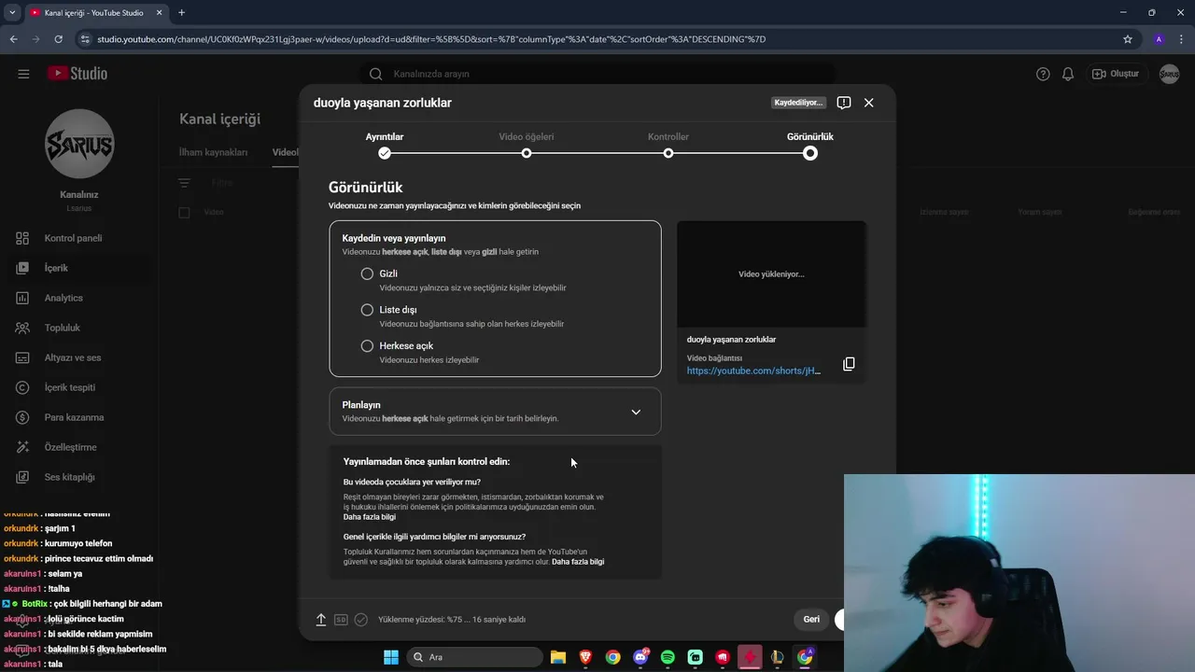The height and width of the screenshot is (672, 1195).
Task: Open File Explorer from the taskbar
Action: pyautogui.click(x=557, y=657)
